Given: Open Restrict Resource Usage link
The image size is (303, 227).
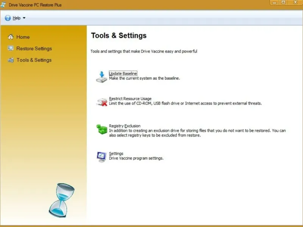Looking at the screenshot, I should pos(130,99).
